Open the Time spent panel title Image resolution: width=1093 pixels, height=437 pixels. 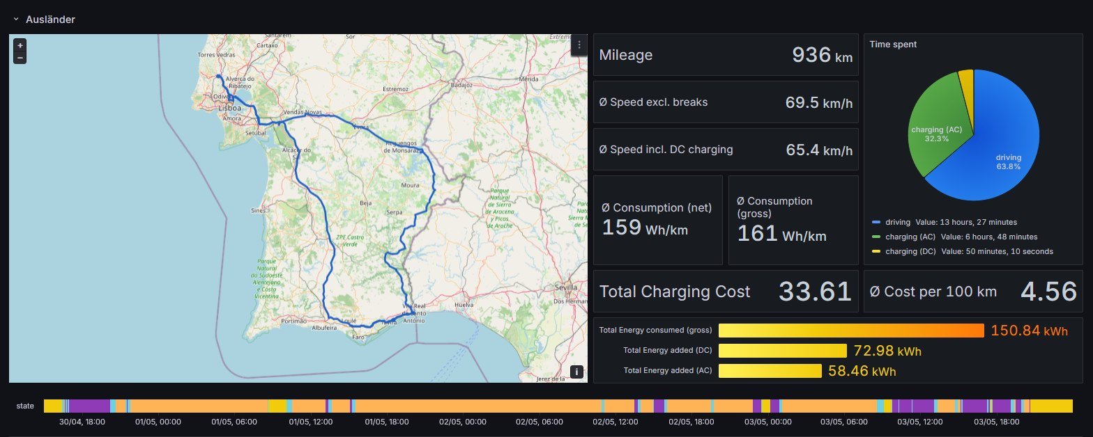[x=893, y=44]
